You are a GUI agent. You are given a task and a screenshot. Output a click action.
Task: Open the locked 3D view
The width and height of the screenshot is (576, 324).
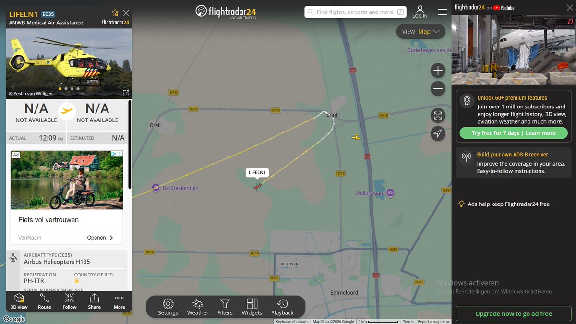pyautogui.click(x=19, y=301)
